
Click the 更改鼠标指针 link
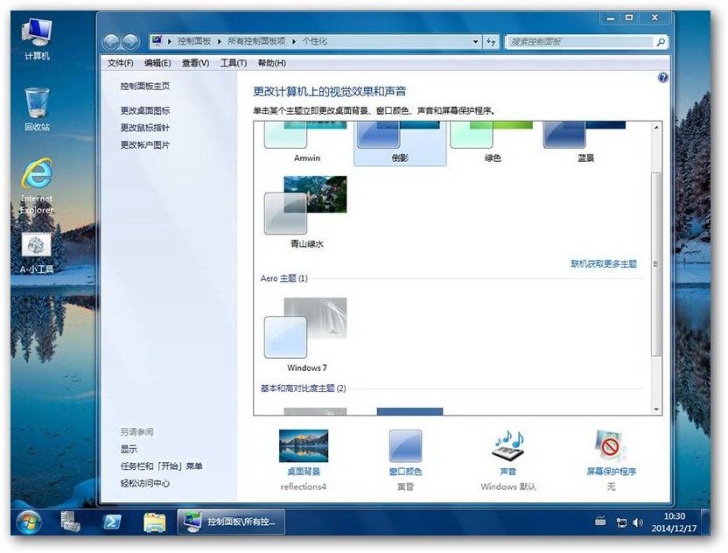[145, 128]
